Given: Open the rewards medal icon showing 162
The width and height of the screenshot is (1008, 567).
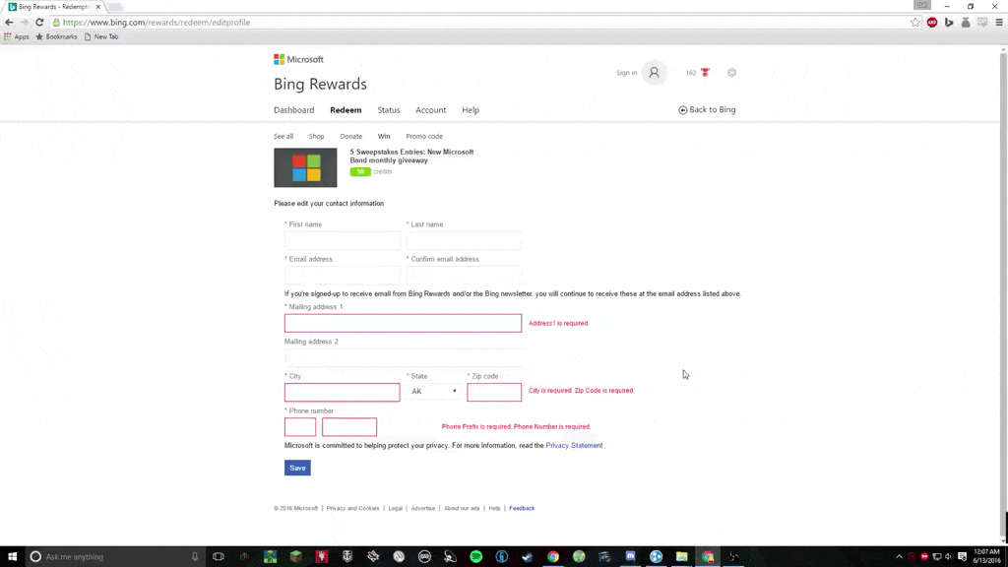Looking at the screenshot, I should point(705,73).
